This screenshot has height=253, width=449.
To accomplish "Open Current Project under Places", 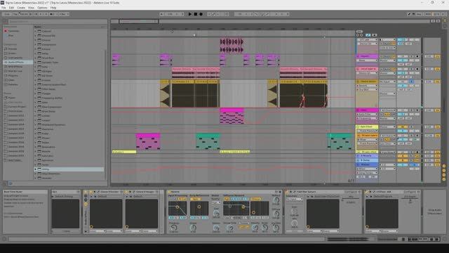I will [17, 107].
